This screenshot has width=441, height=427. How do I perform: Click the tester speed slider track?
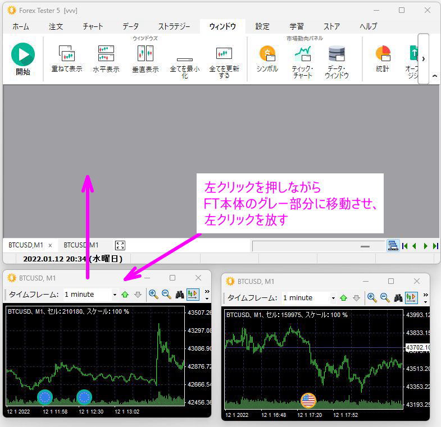[319, 246]
